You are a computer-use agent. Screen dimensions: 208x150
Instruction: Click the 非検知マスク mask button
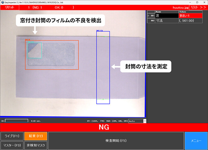(36, 145)
